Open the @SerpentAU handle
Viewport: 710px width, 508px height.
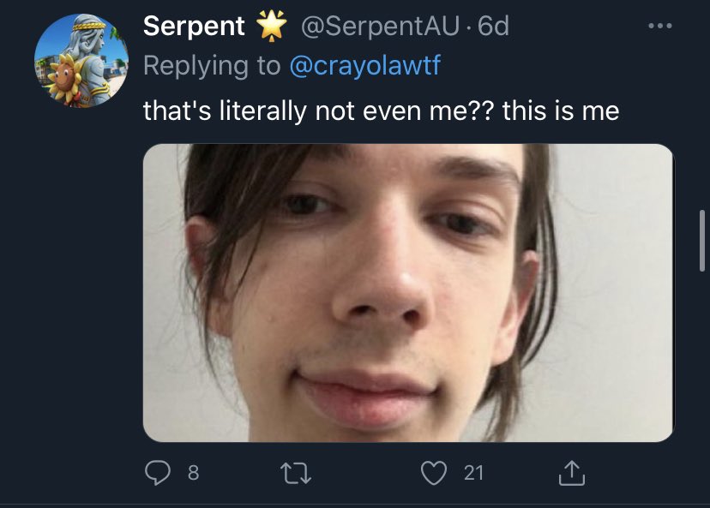click(x=382, y=27)
